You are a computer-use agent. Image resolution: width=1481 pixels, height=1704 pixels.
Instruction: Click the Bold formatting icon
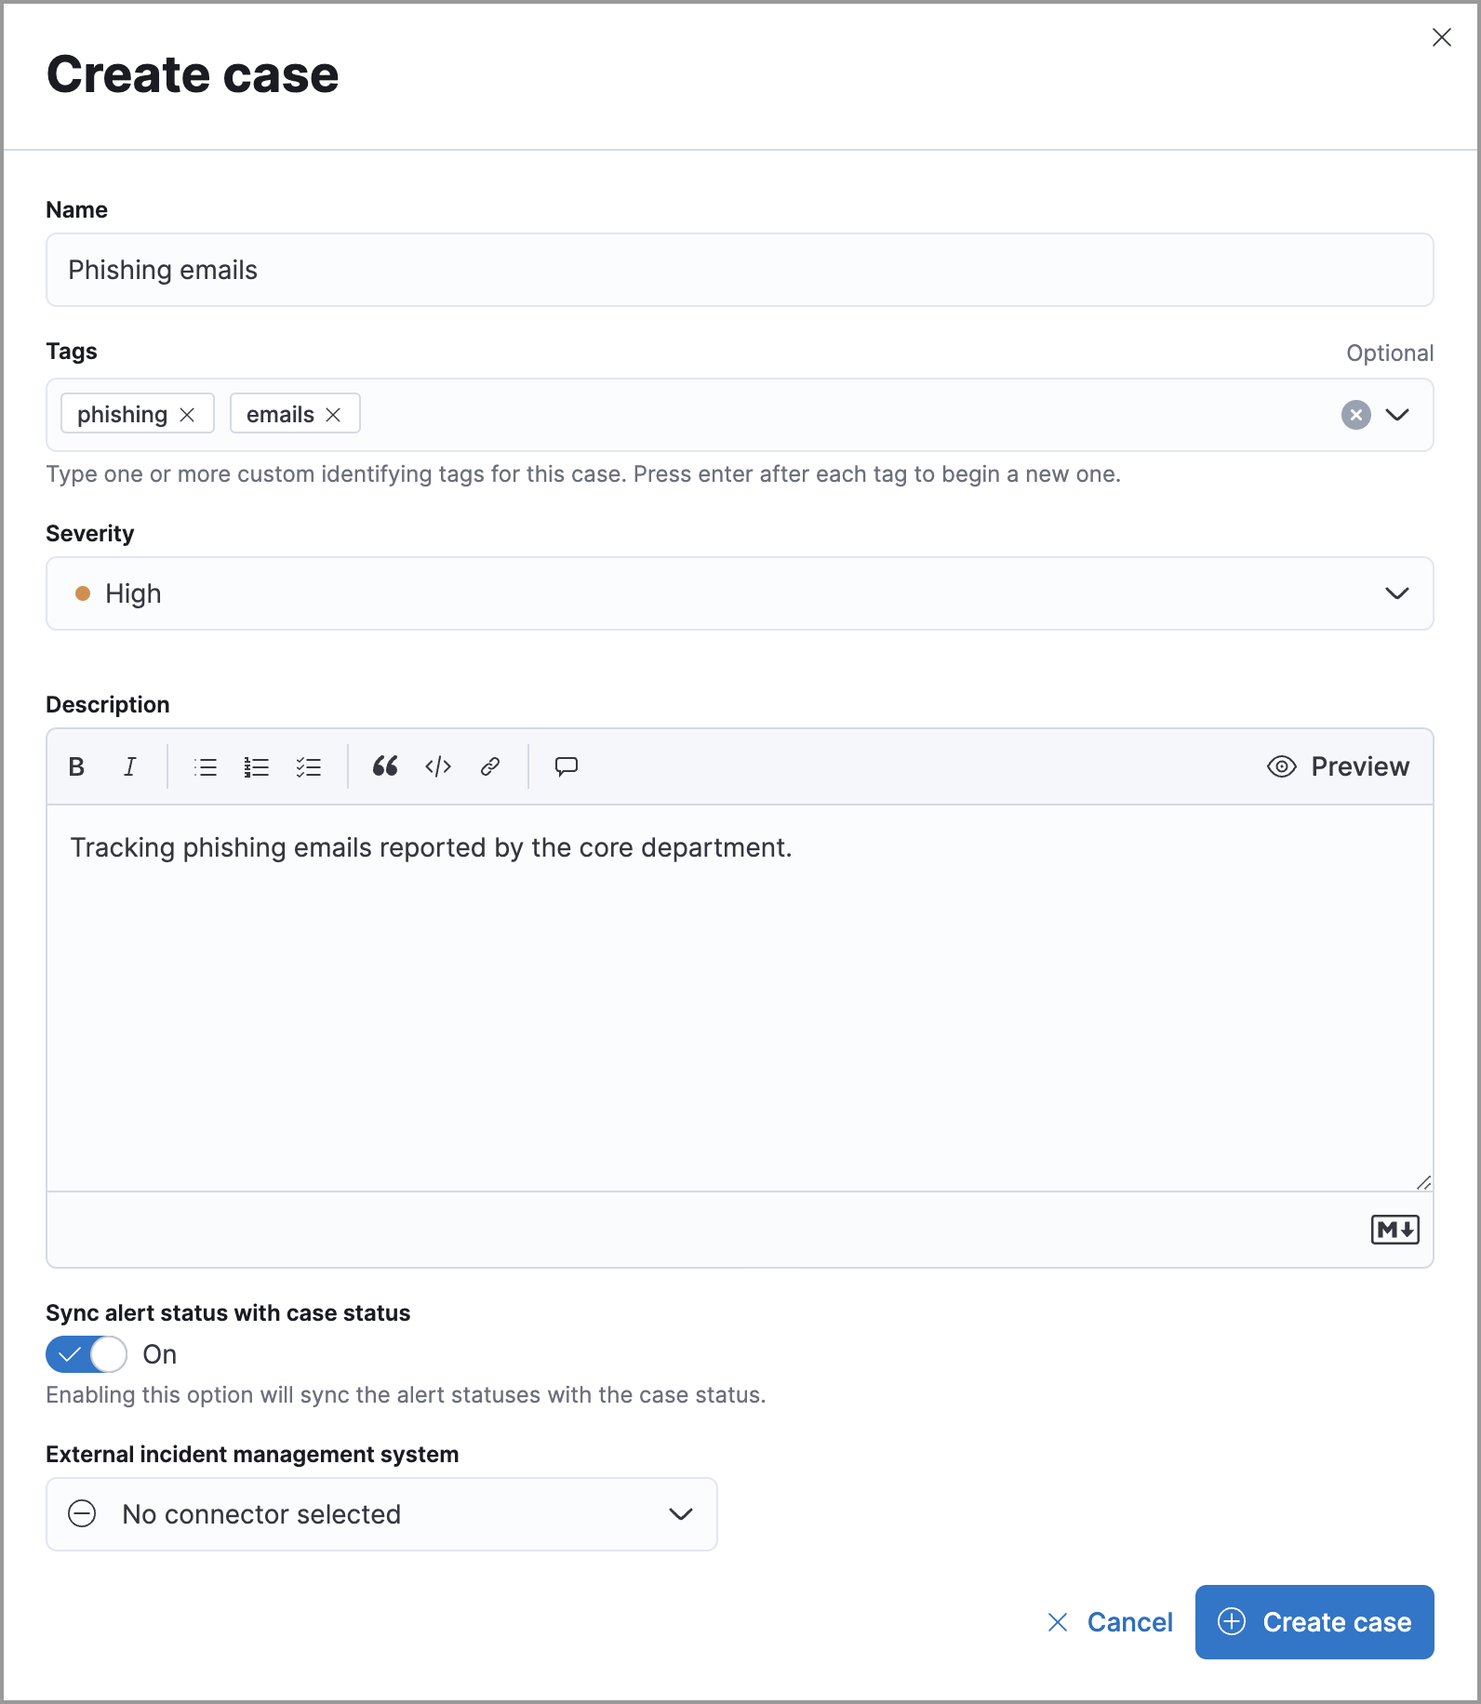click(x=77, y=766)
